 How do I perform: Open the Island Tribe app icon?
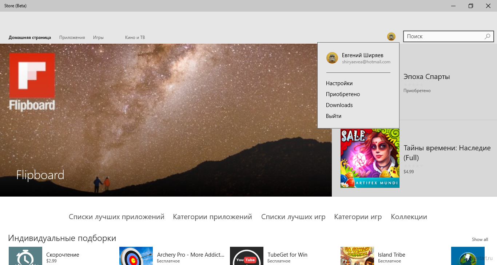click(357, 256)
